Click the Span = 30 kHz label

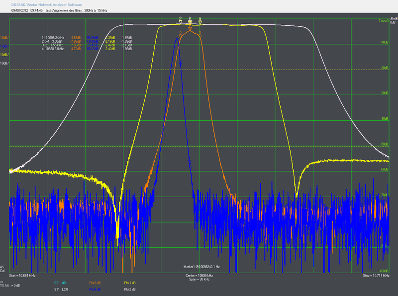pyautogui.click(x=199, y=279)
